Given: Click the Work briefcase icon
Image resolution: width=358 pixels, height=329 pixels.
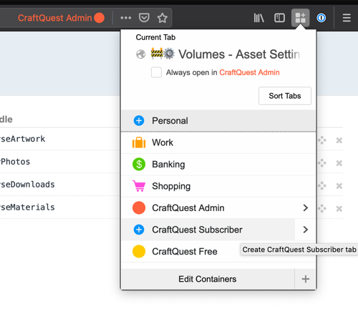Looking at the screenshot, I should pos(139,142).
